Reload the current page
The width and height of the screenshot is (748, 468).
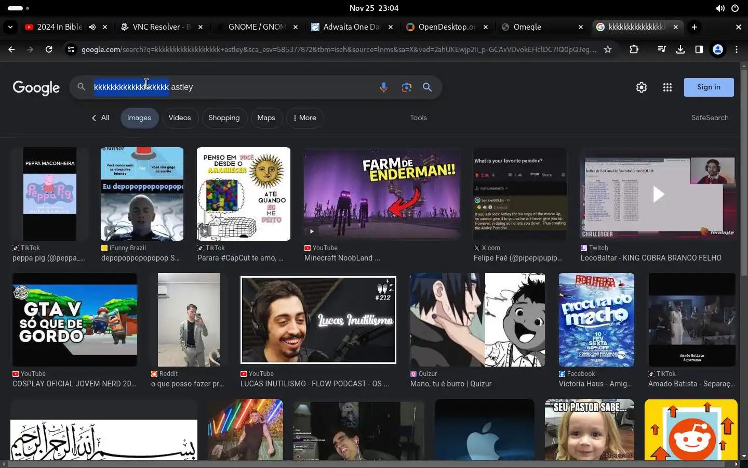click(49, 49)
